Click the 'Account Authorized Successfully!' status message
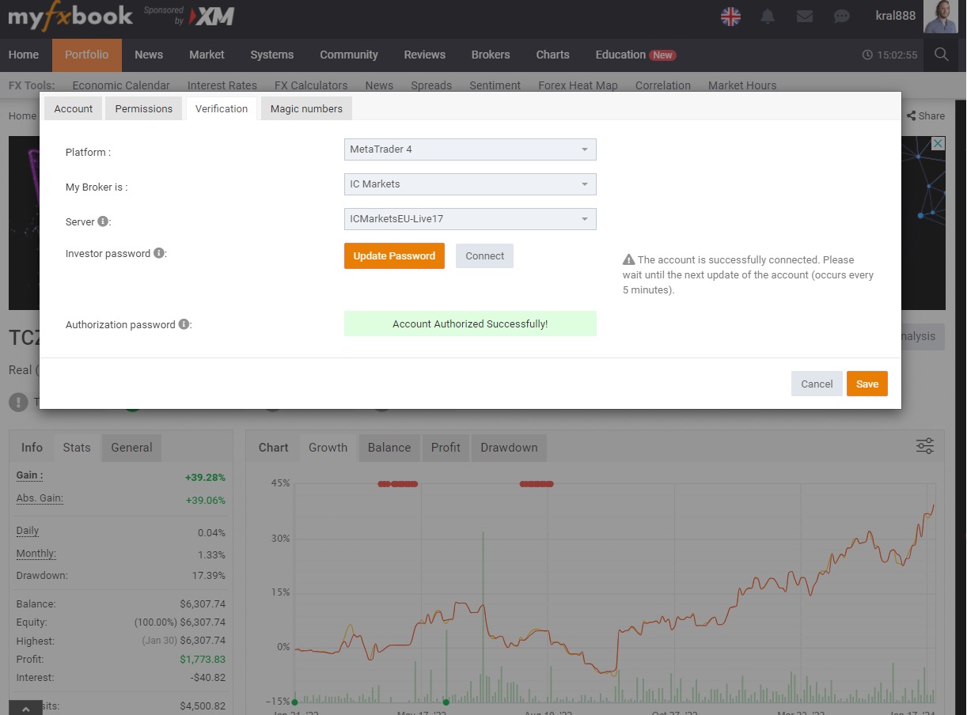The width and height of the screenshot is (967, 715). point(470,324)
